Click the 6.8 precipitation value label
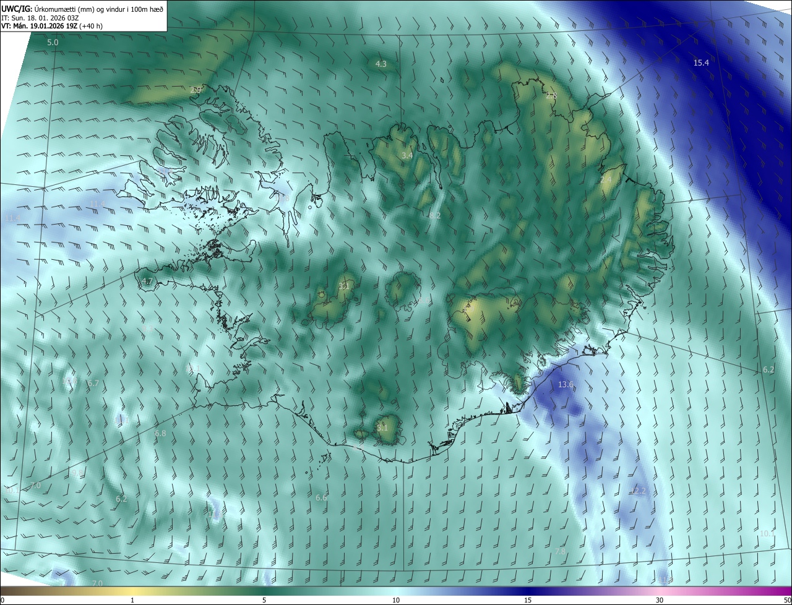 click(160, 434)
